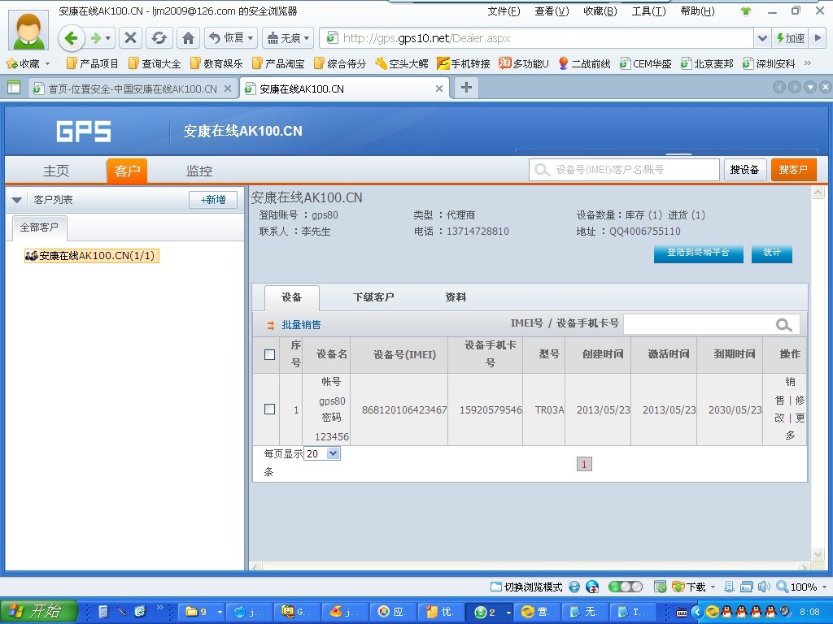Screen dimensions: 833x624
Task: Click the green shirt skin icon
Action: [746, 11]
